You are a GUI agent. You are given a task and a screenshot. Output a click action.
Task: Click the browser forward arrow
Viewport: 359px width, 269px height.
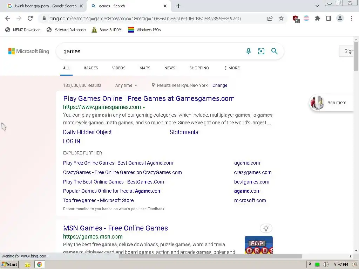[19, 18]
